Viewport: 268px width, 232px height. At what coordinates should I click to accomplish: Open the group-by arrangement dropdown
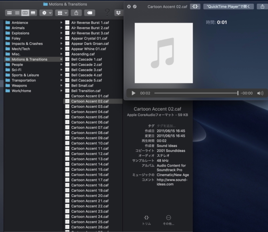[62, 13]
